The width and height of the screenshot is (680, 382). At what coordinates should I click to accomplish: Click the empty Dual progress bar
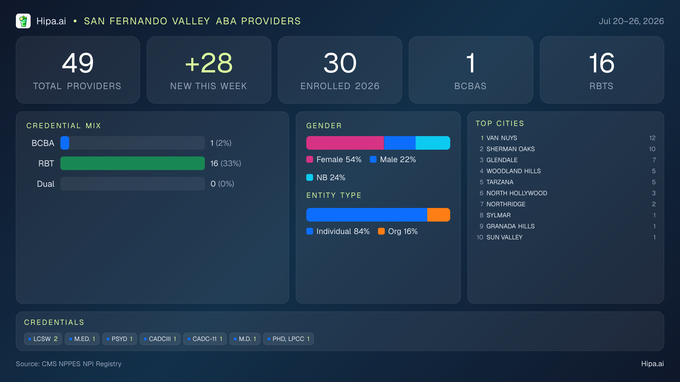coord(133,184)
